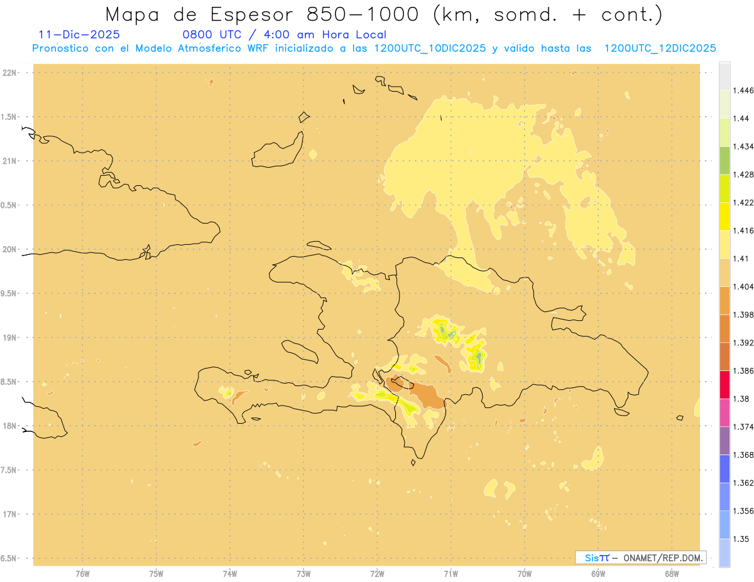
Task: Click the pink swatch between 1.374 and 1.38
Action: [724, 412]
